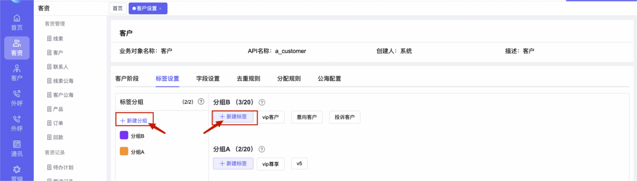Click help icon next to 标签分组 count

point(201,101)
